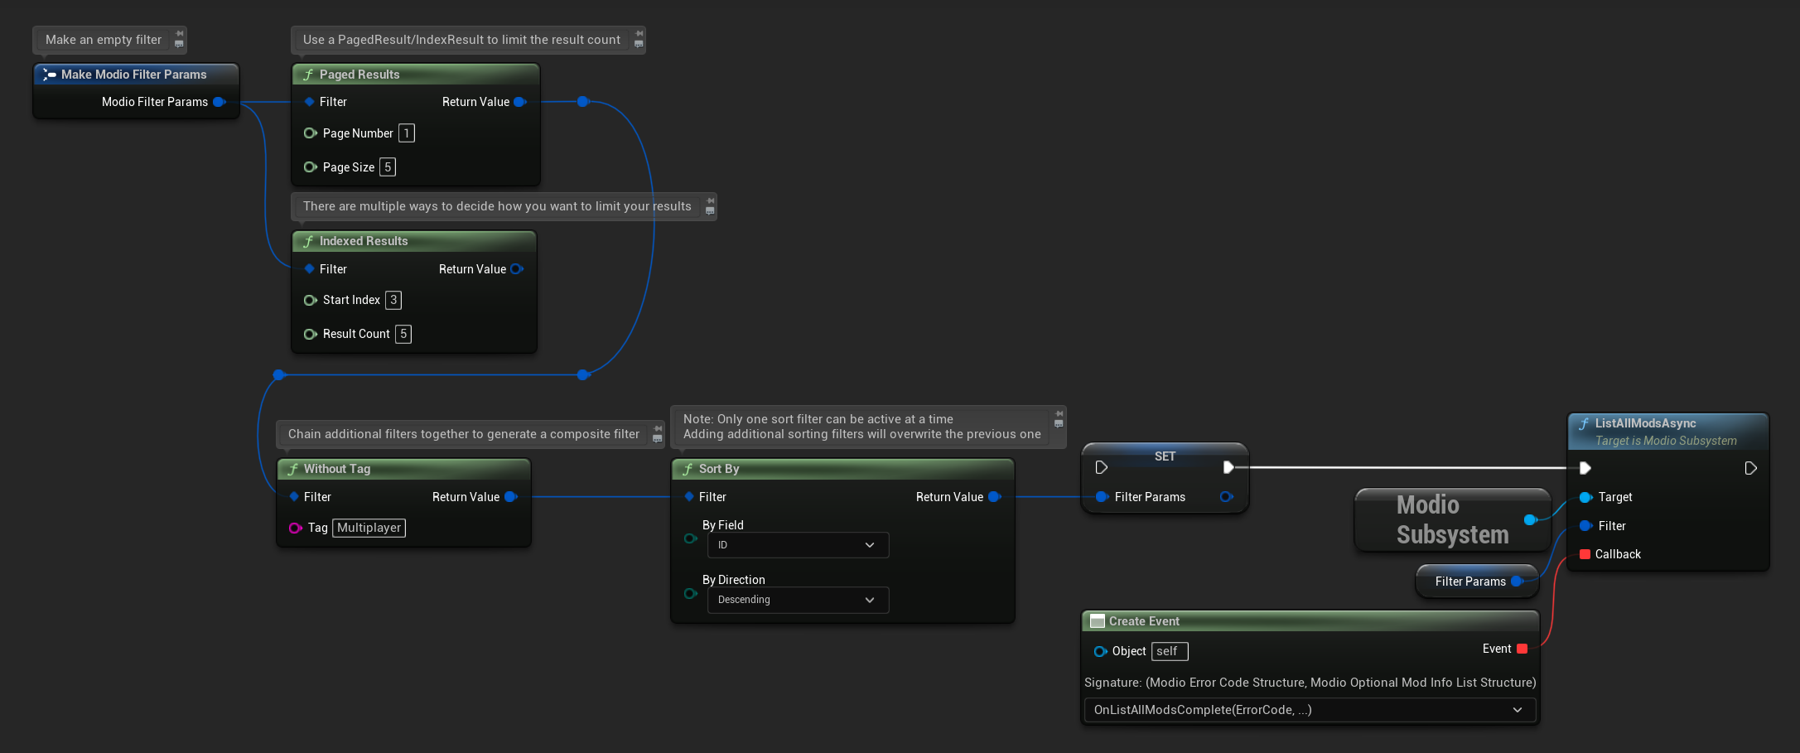1800x753 pixels.
Task: Click Indexed Results Filter input pin
Action: (309, 269)
